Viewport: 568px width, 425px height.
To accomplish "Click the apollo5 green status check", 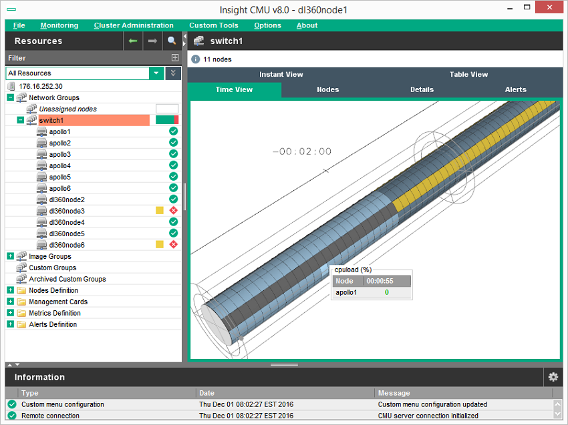I will pos(174,177).
